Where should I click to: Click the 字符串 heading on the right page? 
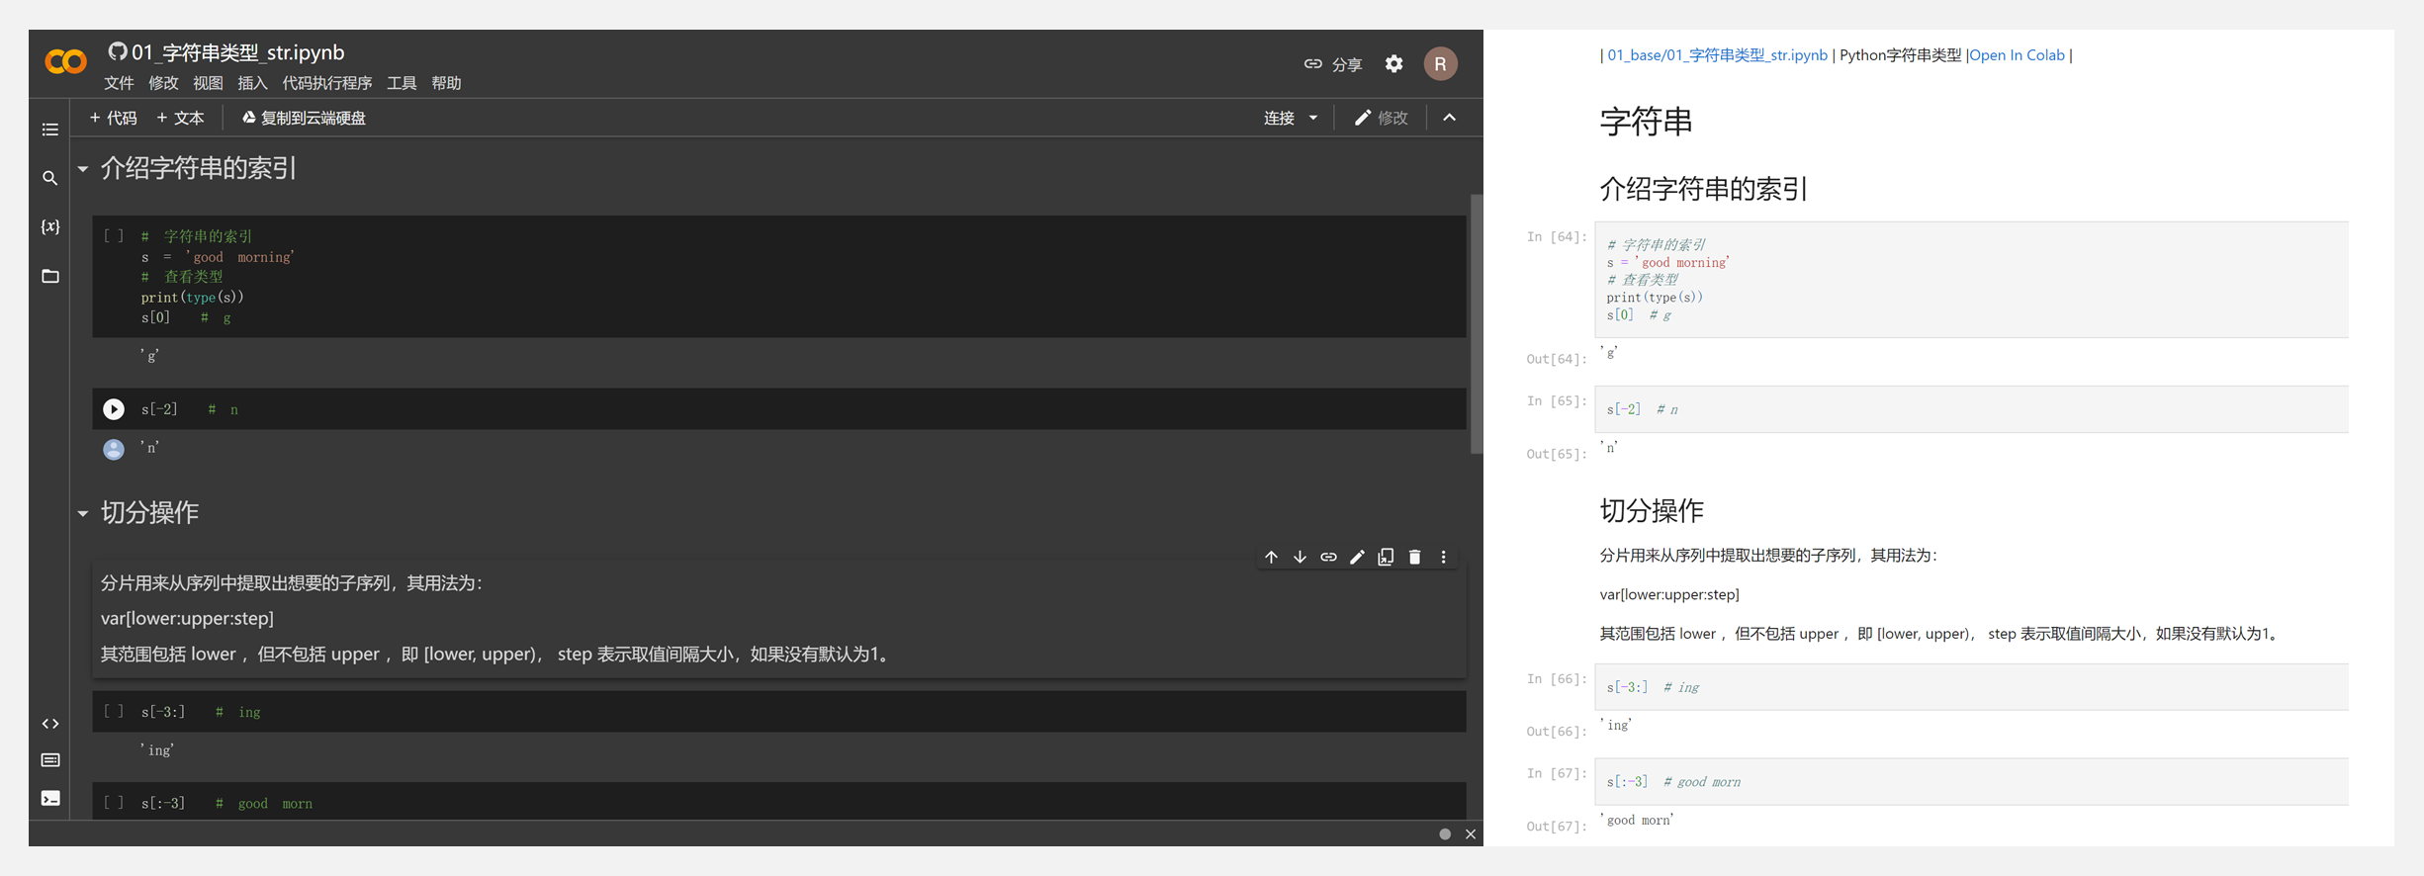[1647, 122]
